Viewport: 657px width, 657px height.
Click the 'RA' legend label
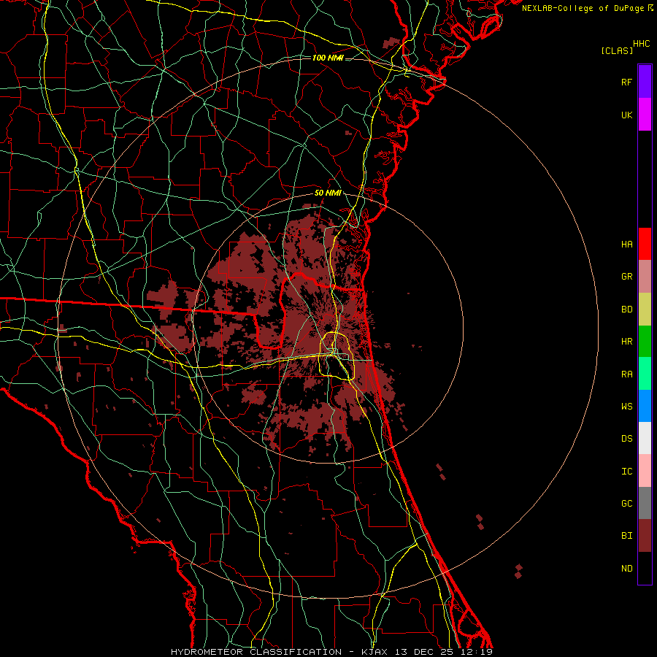pos(626,374)
